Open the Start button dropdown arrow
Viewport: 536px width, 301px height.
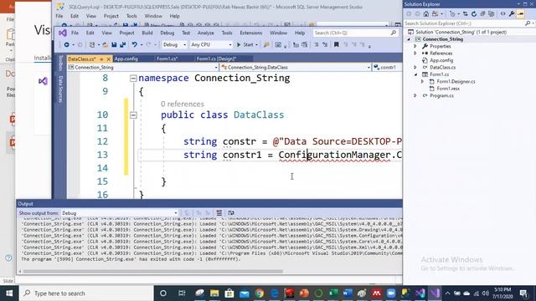[257, 44]
